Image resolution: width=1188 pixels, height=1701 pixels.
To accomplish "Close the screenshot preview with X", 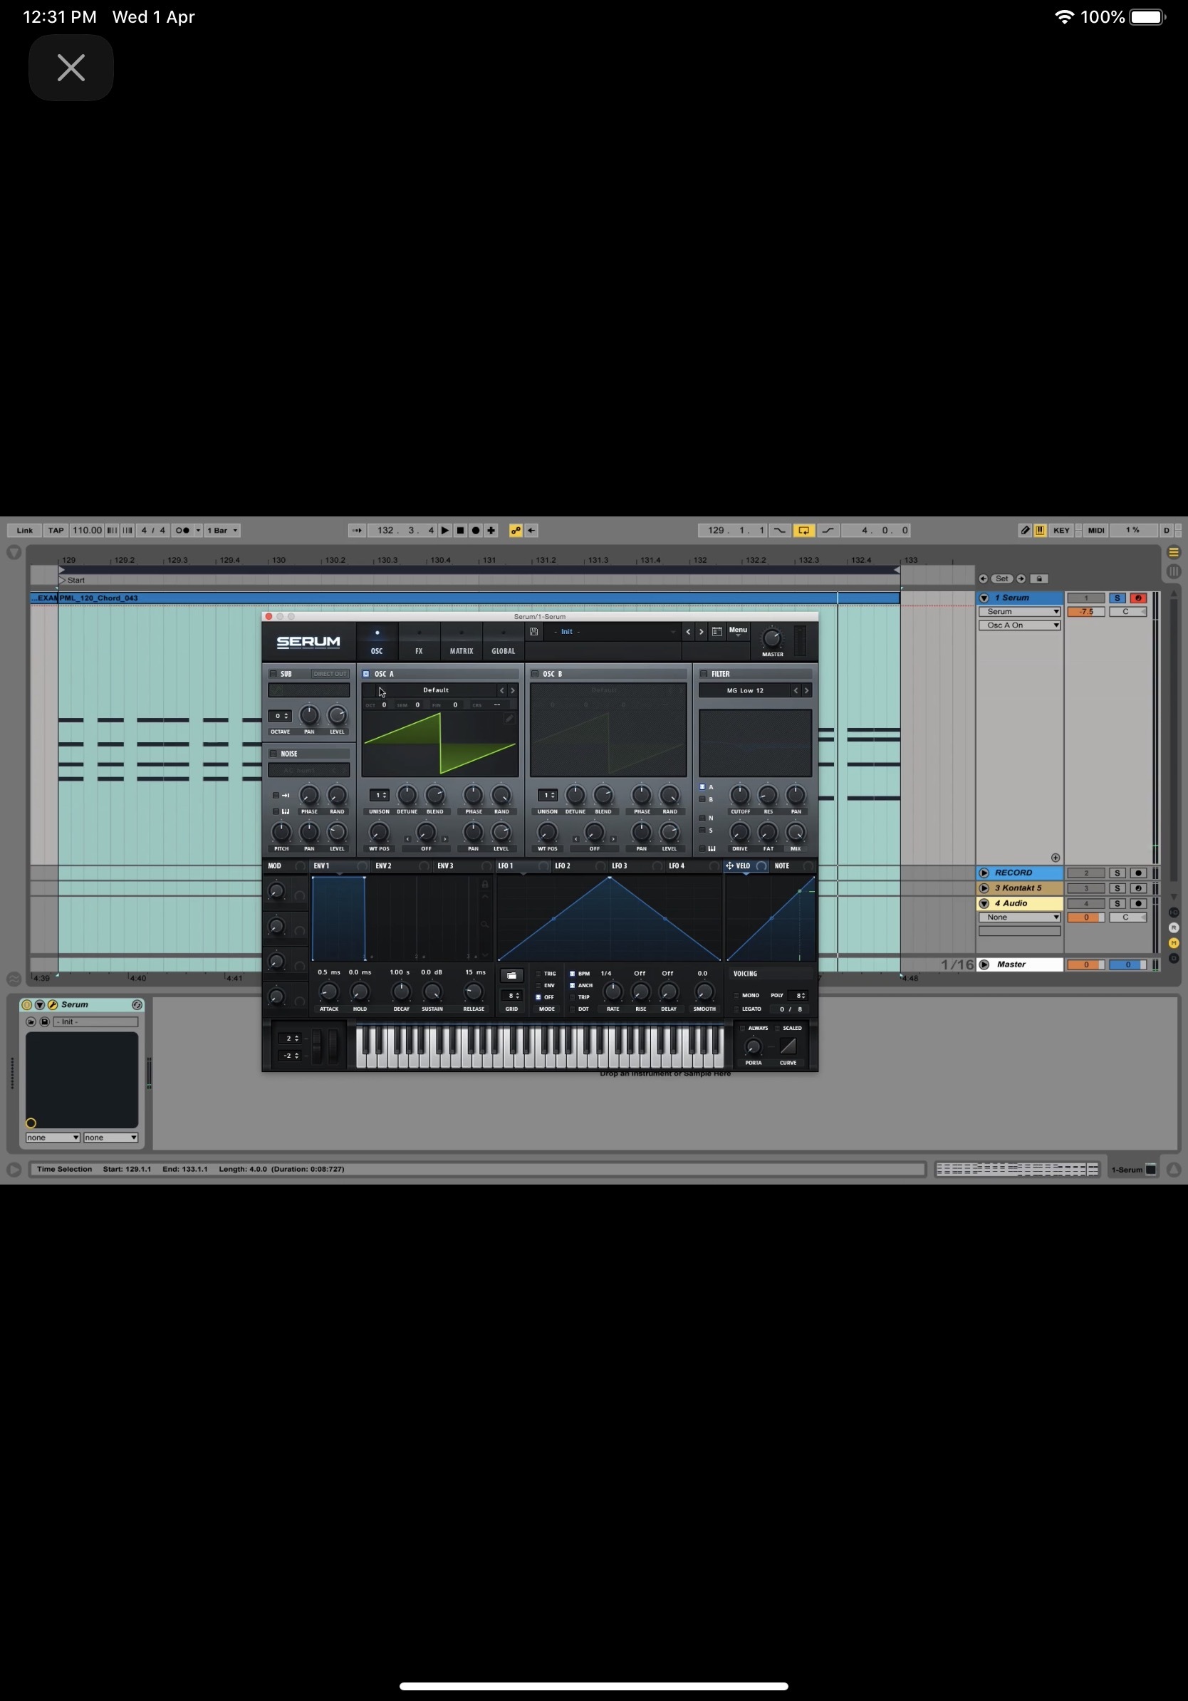I will tap(71, 68).
